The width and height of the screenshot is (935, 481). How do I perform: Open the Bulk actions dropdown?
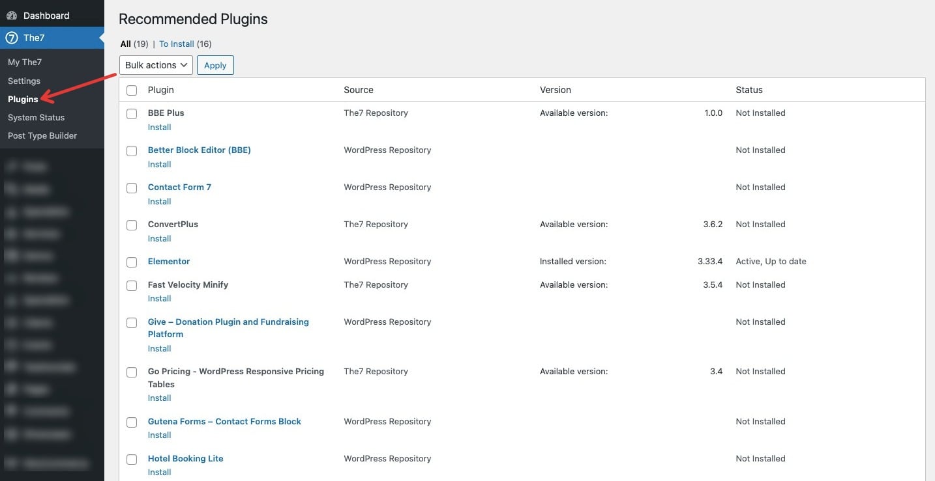pyautogui.click(x=156, y=65)
